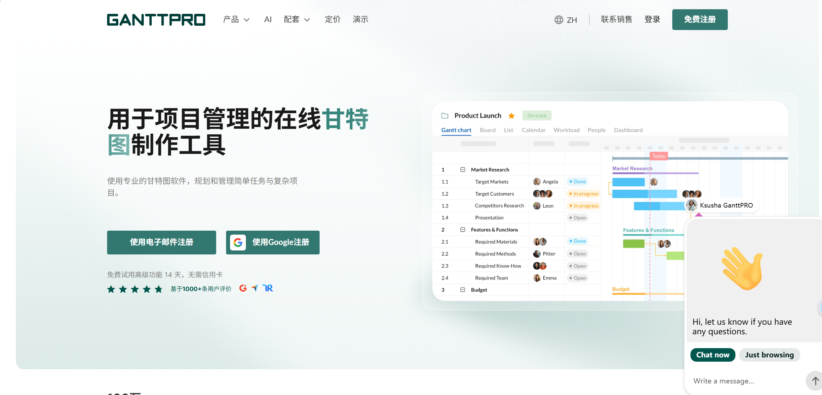Click the Today timeline marker

pyautogui.click(x=659, y=156)
